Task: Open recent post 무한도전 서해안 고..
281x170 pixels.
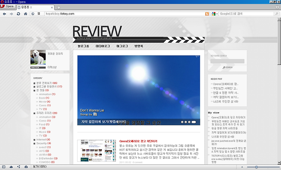Action: tap(225, 88)
